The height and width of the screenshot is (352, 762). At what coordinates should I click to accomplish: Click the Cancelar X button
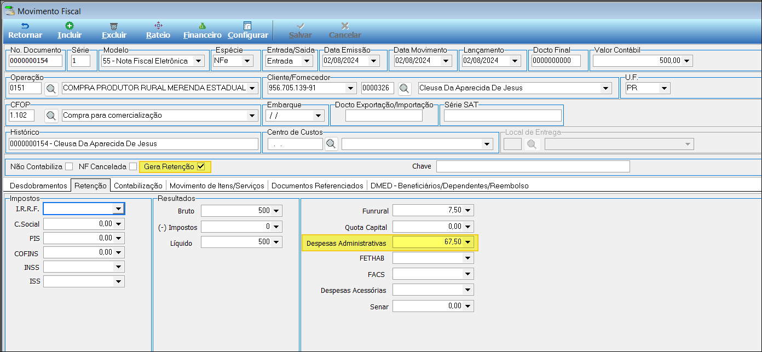point(345,31)
